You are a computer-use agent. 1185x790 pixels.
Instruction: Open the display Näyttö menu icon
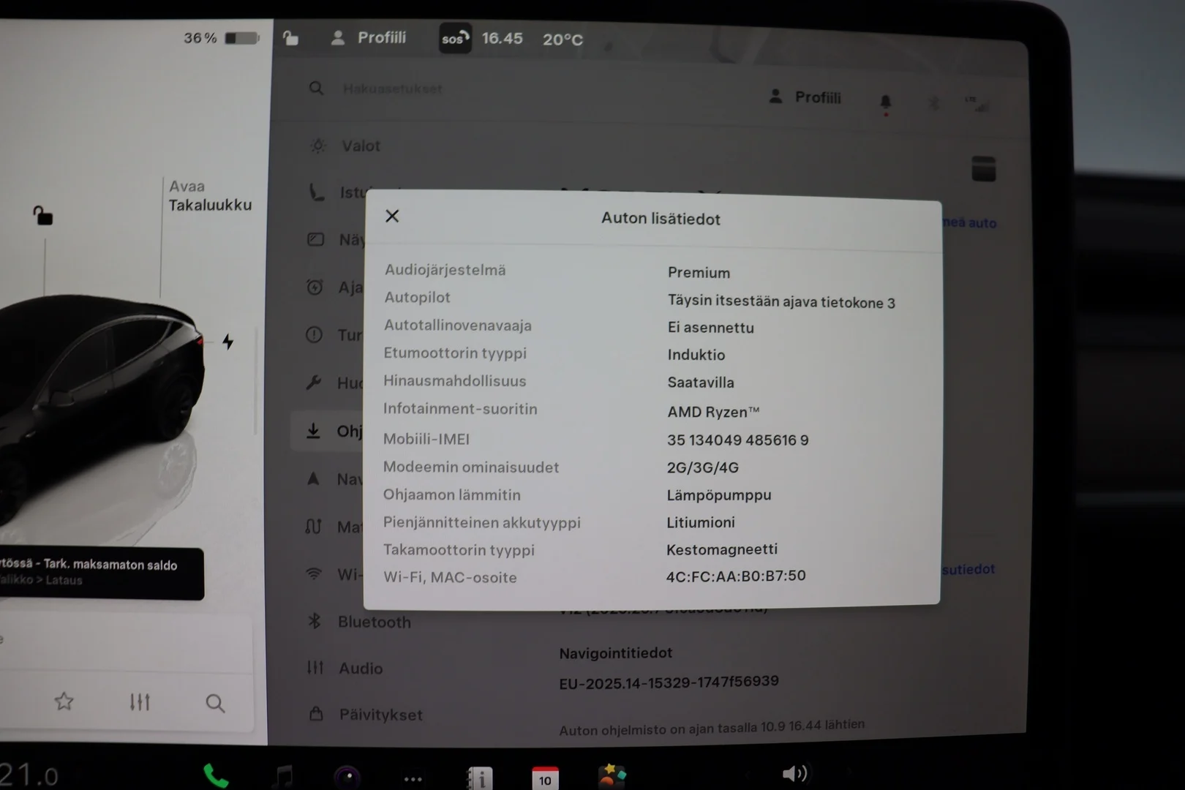[315, 239]
